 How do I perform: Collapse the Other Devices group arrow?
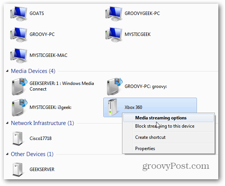coord(7,154)
